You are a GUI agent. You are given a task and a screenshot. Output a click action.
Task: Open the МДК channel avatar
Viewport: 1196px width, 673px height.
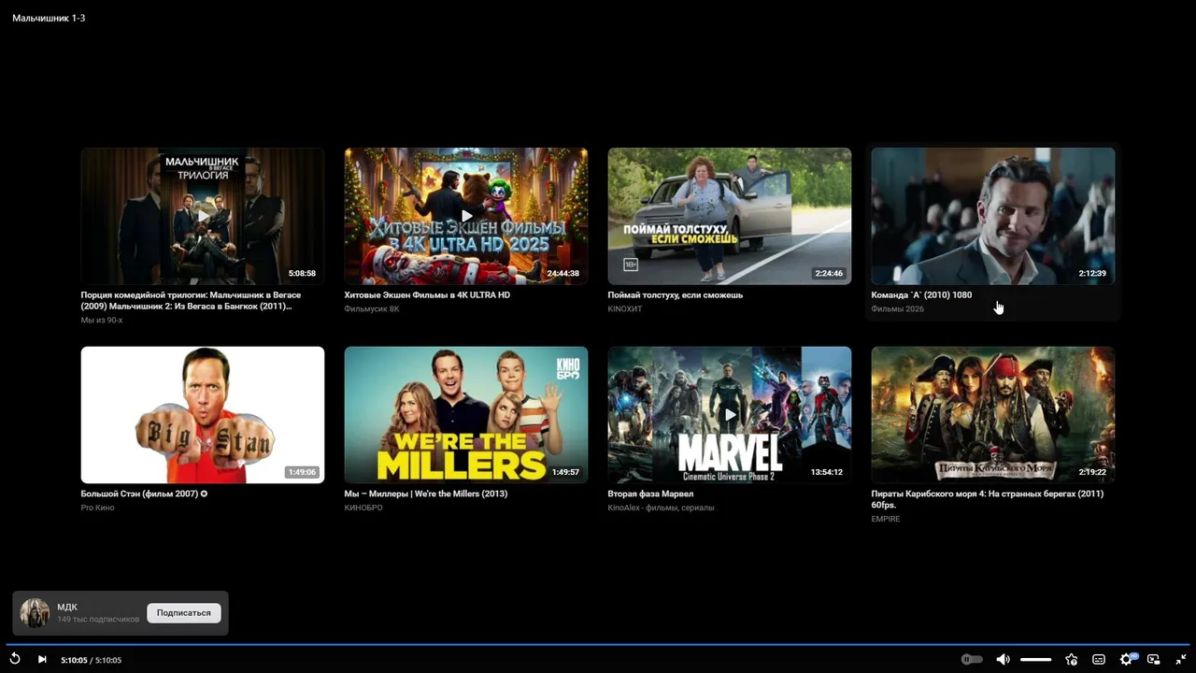coord(36,613)
